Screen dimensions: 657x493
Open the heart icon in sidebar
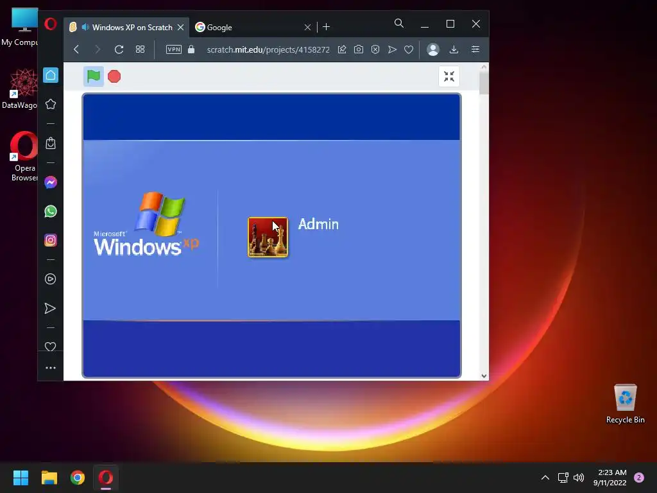pos(50,346)
